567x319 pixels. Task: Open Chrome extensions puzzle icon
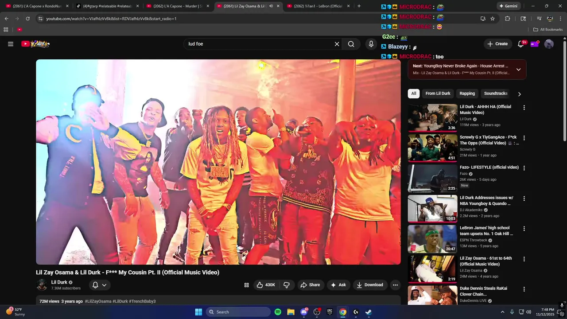[508, 19]
